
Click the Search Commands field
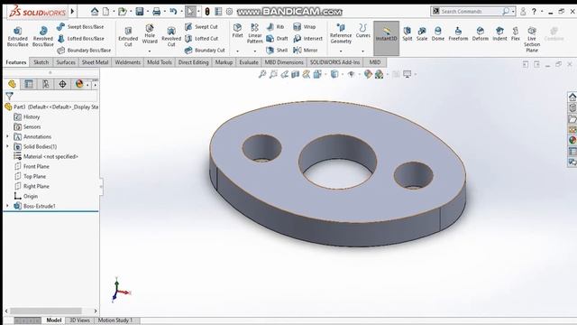tap(471, 12)
